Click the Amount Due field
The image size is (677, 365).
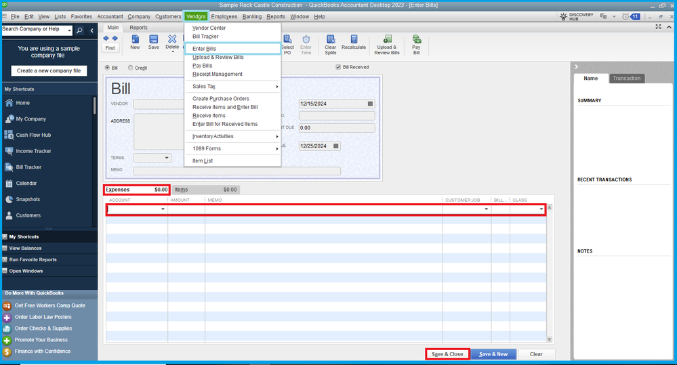click(x=337, y=128)
